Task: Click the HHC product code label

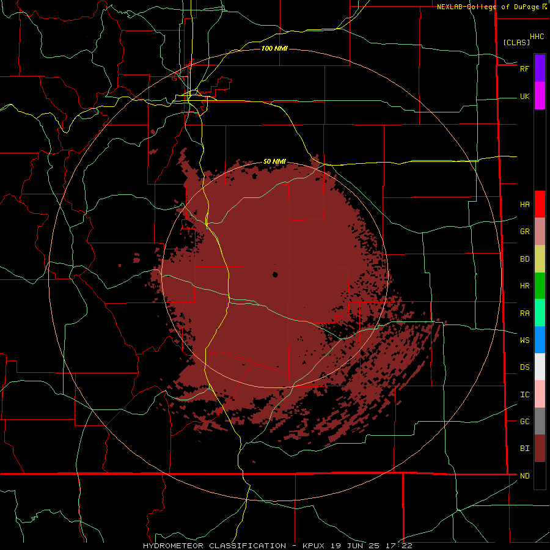Action: (537, 37)
